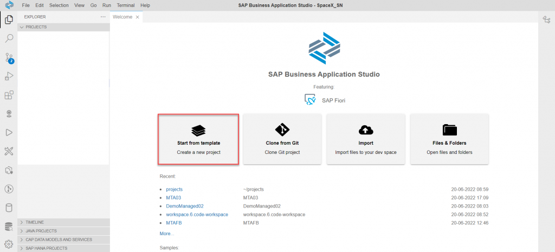Open recent project MTA03
Image resolution: width=555 pixels, height=252 pixels.
coord(173,197)
